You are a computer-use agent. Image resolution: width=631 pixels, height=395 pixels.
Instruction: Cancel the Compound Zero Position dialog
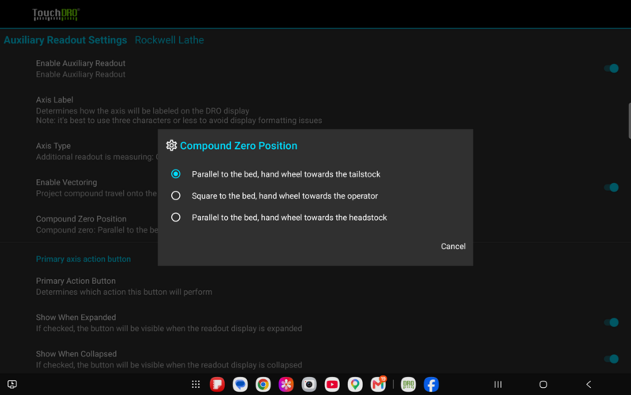click(453, 247)
